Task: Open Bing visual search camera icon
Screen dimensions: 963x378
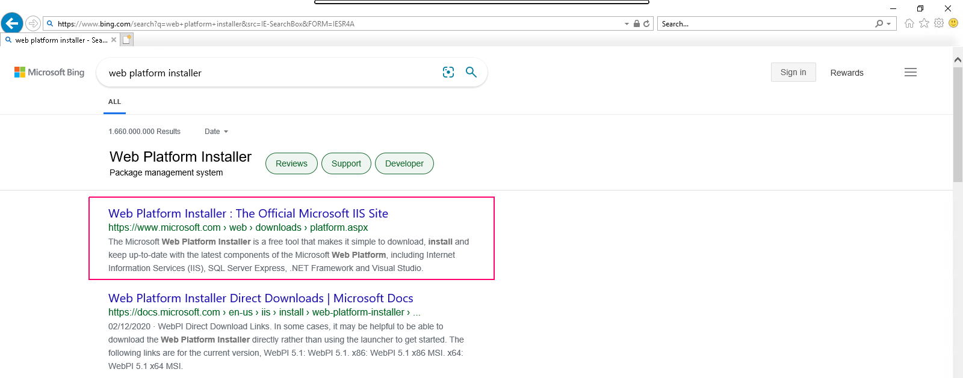Action: tap(448, 72)
